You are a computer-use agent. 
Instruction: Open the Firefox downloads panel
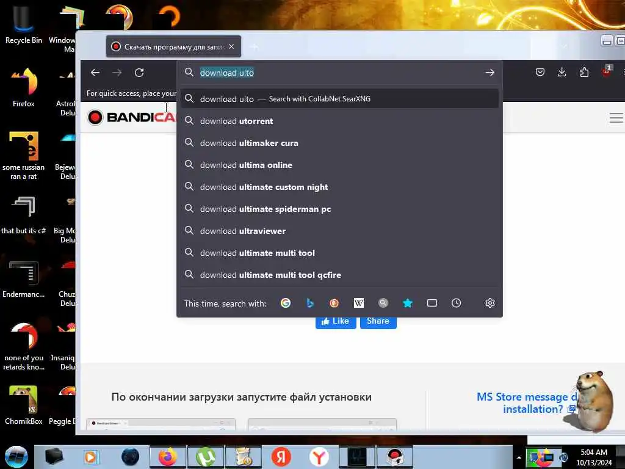(x=562, y=72)
